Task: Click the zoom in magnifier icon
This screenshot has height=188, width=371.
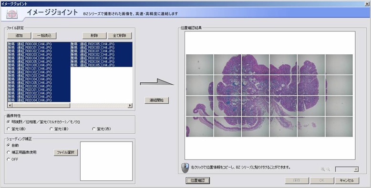Action: coord(322,169)
